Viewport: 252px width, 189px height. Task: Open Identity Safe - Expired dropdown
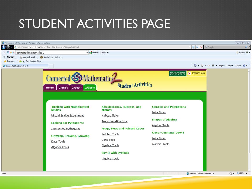[51, 57]
